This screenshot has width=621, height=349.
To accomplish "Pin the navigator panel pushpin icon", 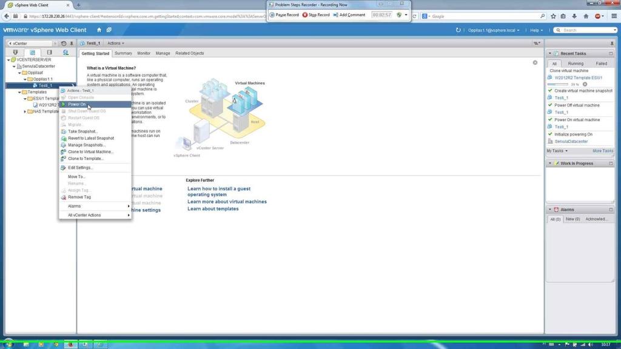I will tap(72, 44).
